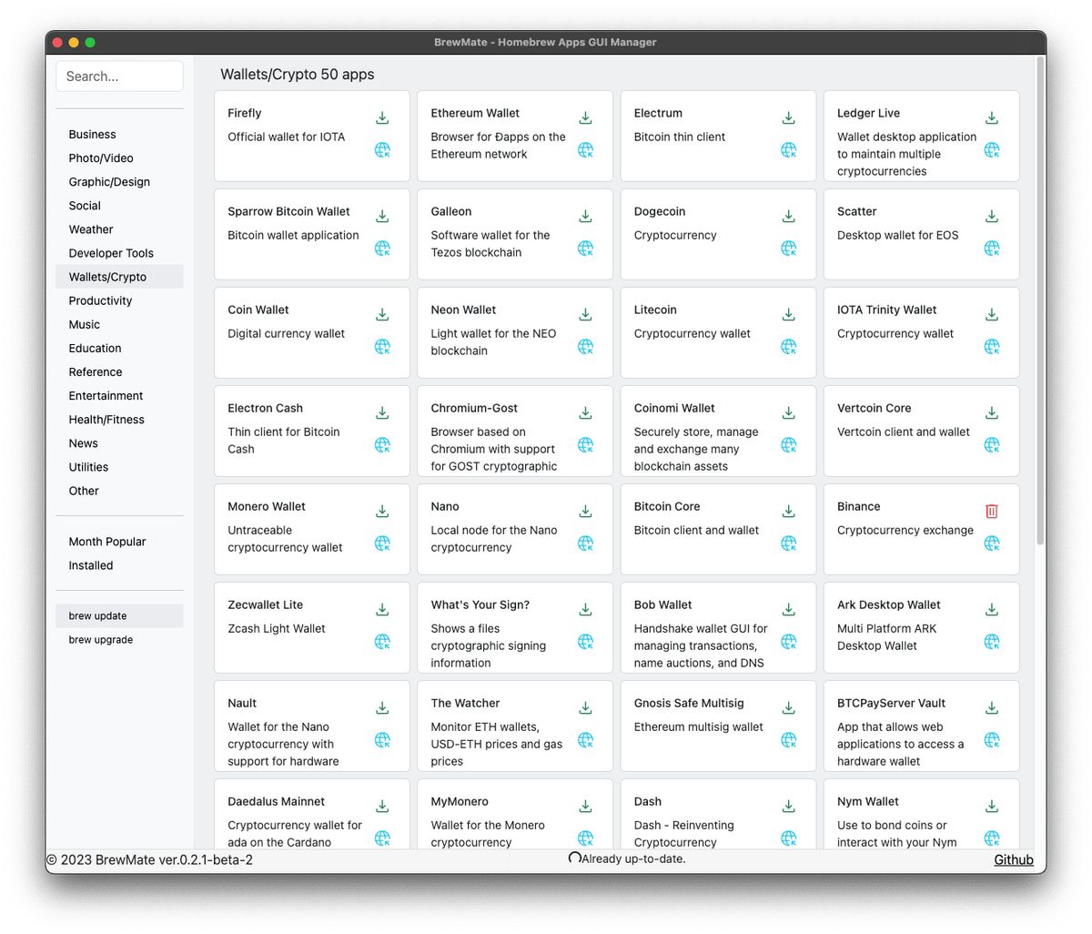Download the Ethereum Wallet app
This screenshot has width=1092, height=934.
(585, 117)
